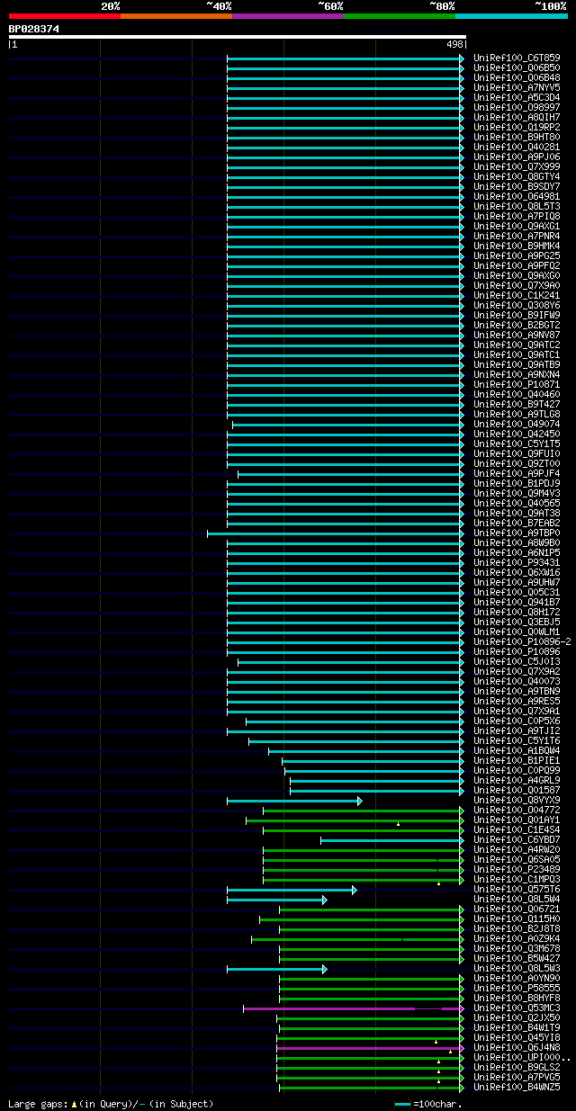
Task: Select the UniRef100_C5Y1T5 label
Action: coord(517,444)
